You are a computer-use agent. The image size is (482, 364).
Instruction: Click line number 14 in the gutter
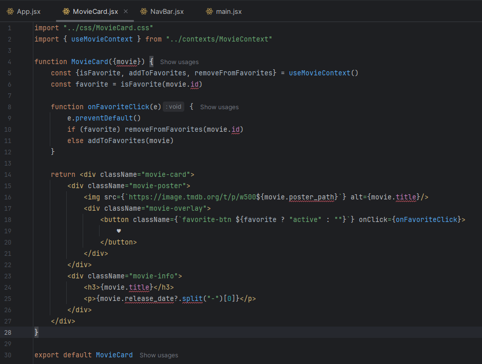click(x=8, y=174)
